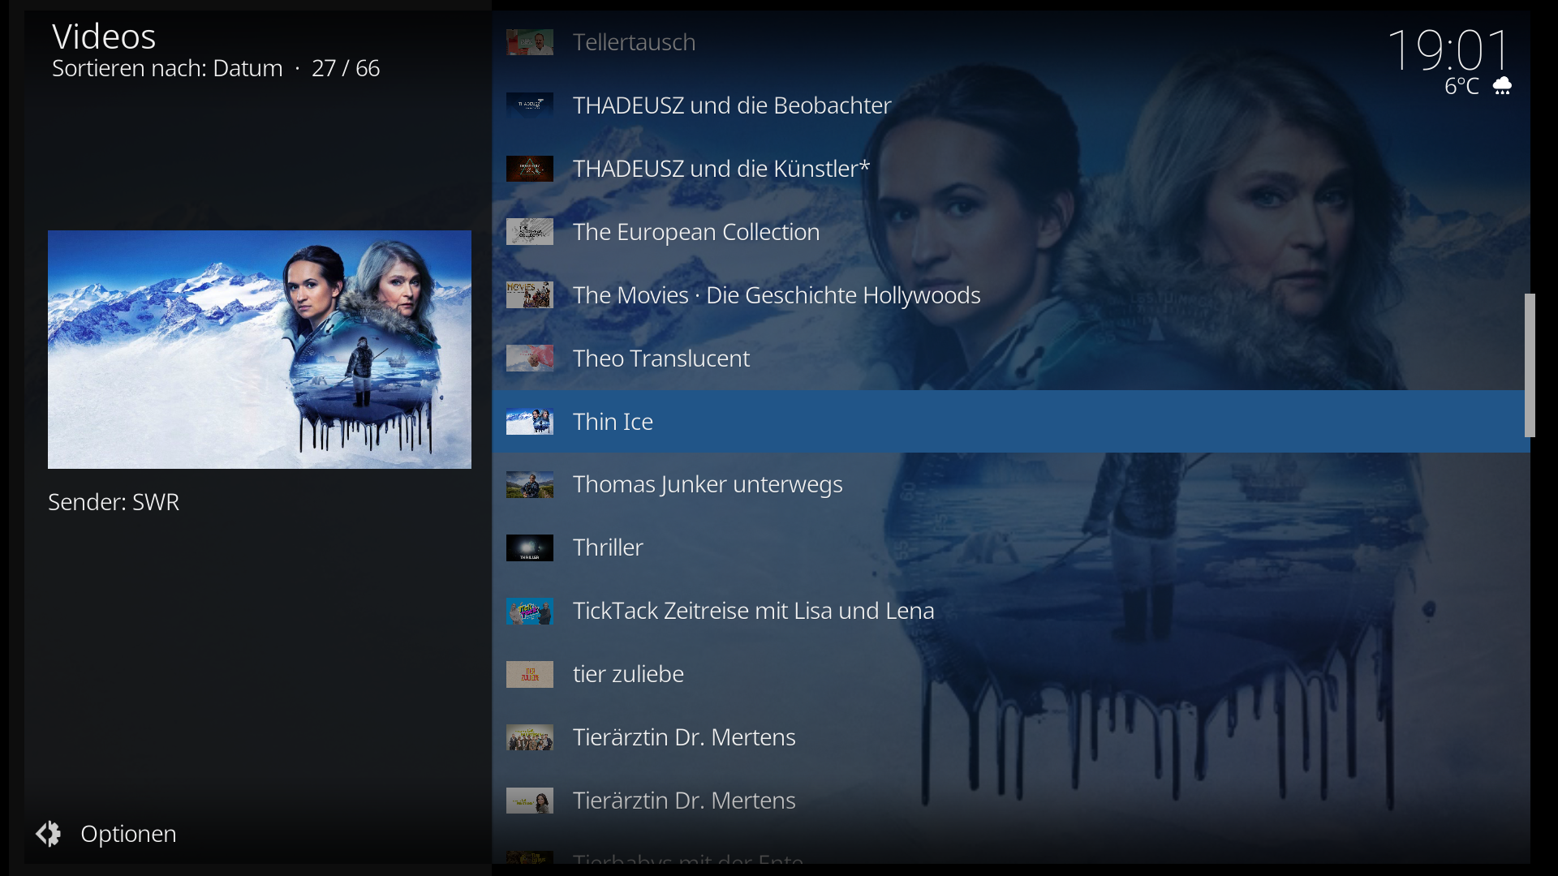Click the Optionen label
The height and width of the screenshot is (876, 1558).
[128, 833]
